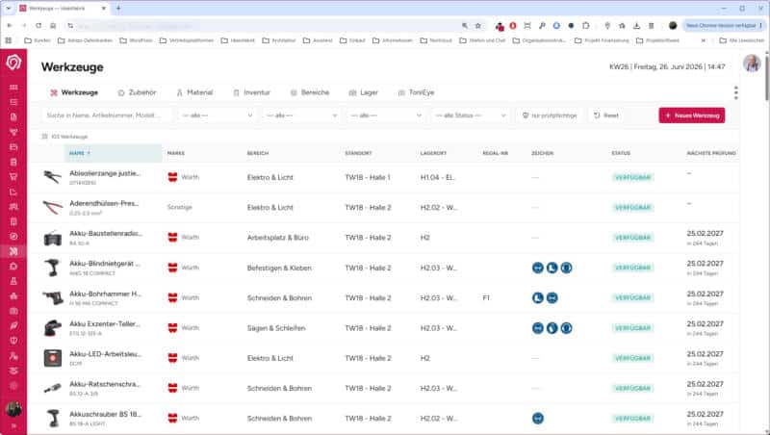Sort by NÄCHSTE PRÜFUNG column header

click(711, 153)
